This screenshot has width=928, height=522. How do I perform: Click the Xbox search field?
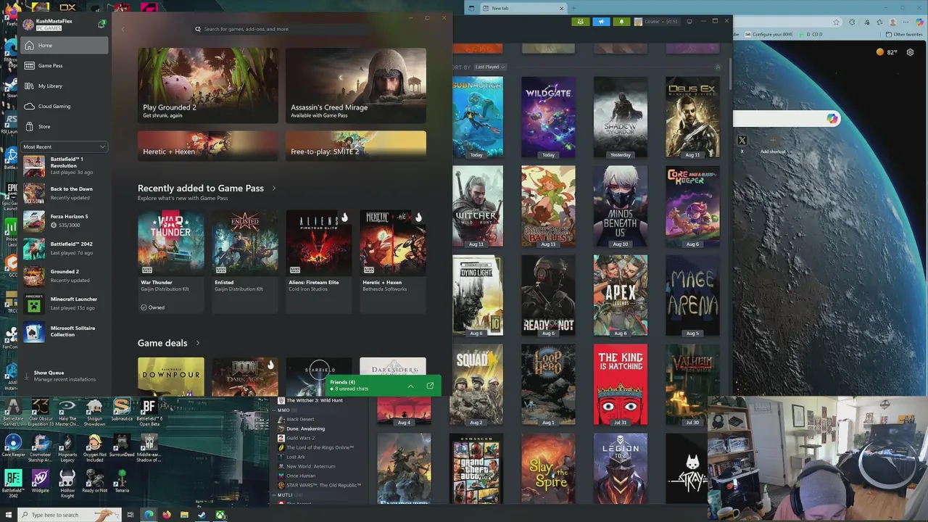pyautogui.click(x=283, y=29)
